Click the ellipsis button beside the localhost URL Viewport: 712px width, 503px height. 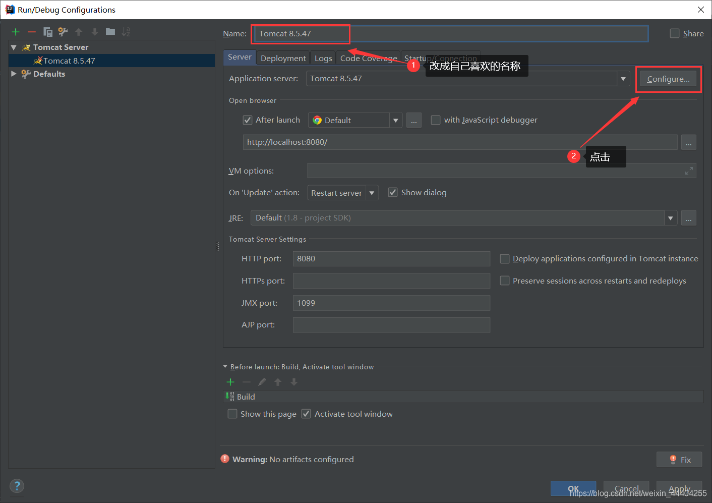click(688, 142)
